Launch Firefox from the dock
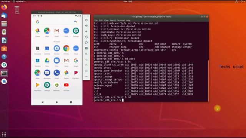This screenshot has height=138, width=246. coord(4,7)
